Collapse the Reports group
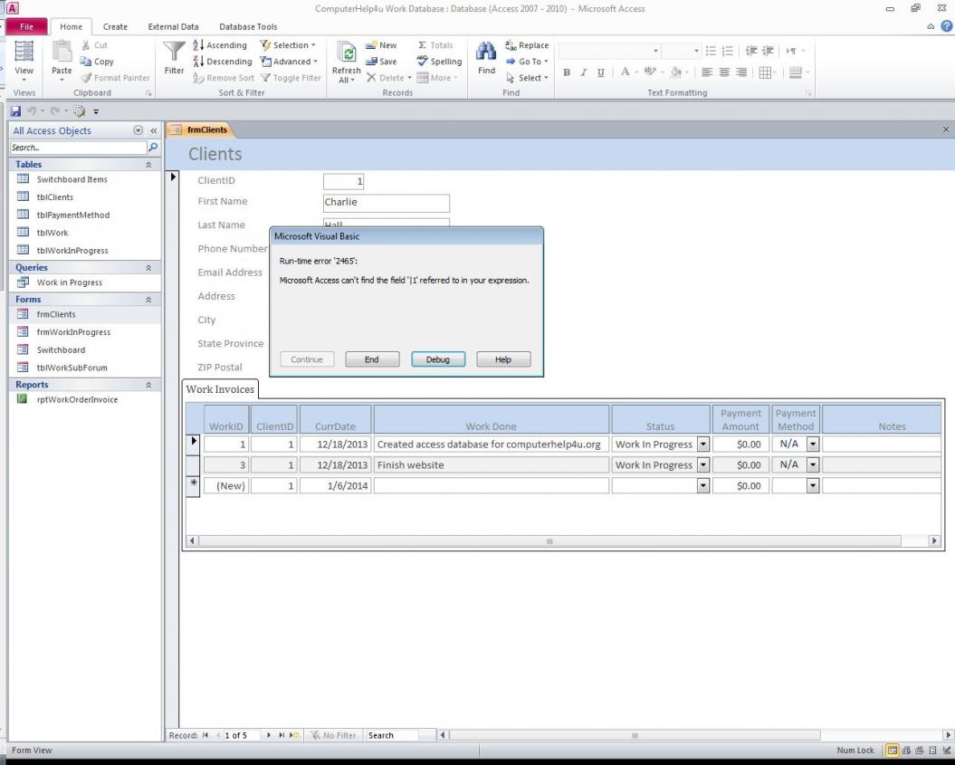 [148, 385]
